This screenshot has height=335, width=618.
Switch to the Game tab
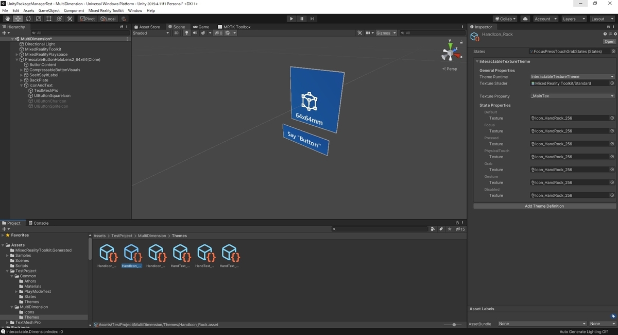201,27
